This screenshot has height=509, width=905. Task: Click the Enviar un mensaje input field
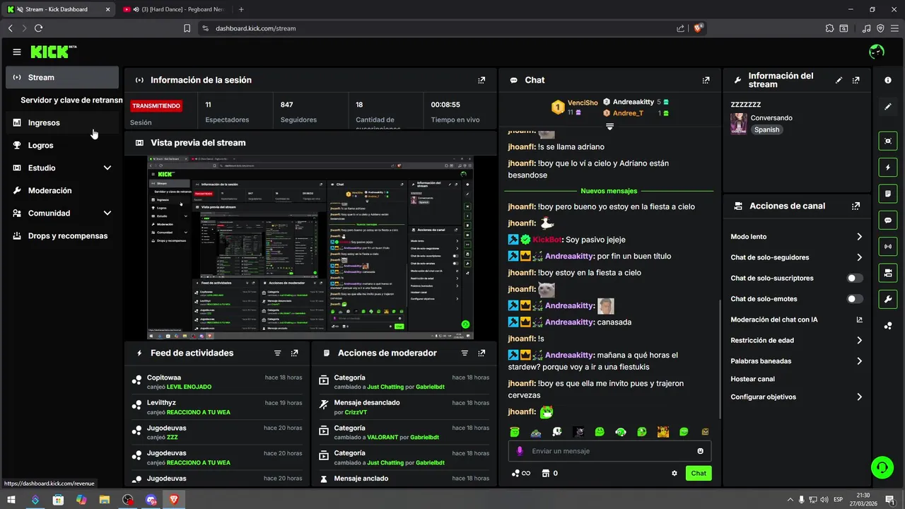609,451
